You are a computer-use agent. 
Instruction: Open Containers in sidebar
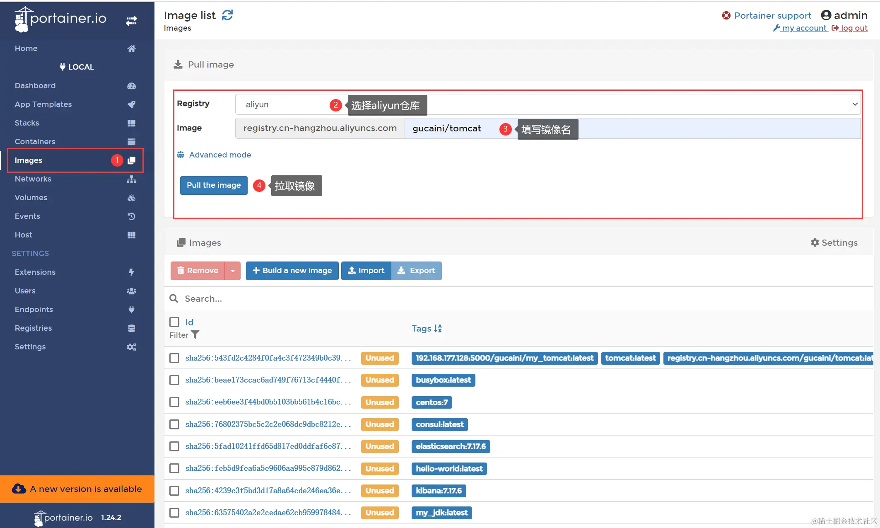pyautogui.click(x=35, y=141)
